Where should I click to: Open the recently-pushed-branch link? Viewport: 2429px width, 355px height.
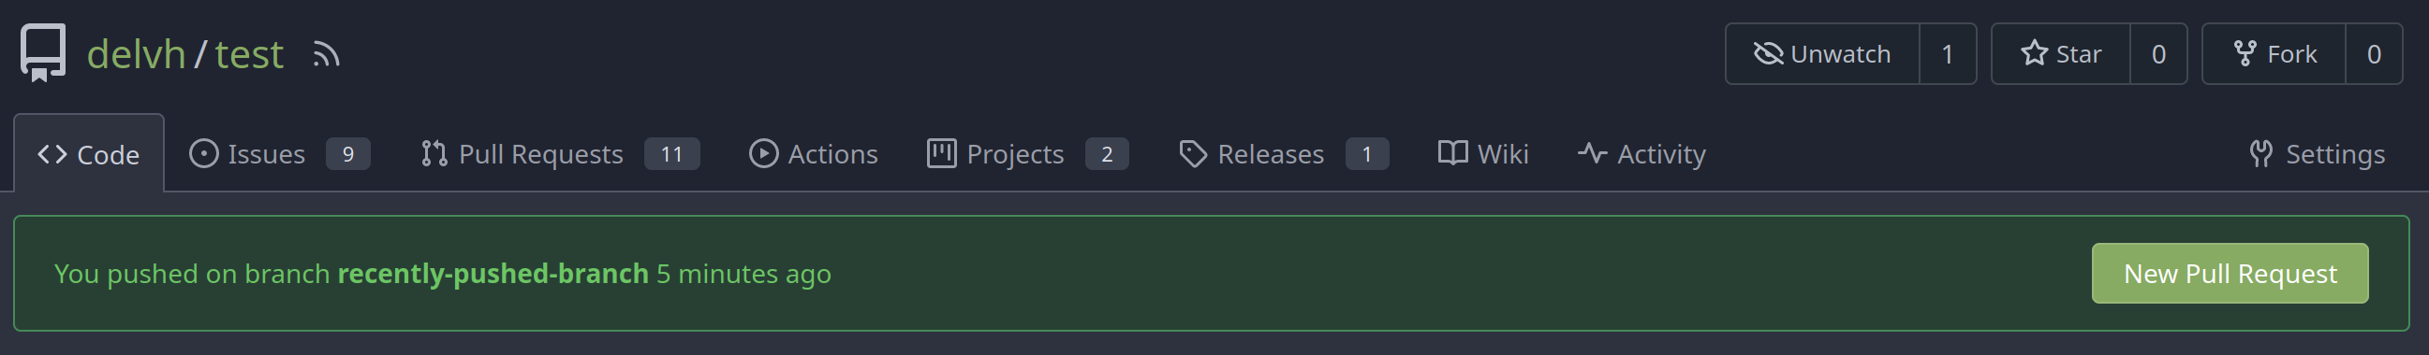click(x=493, y=273)
